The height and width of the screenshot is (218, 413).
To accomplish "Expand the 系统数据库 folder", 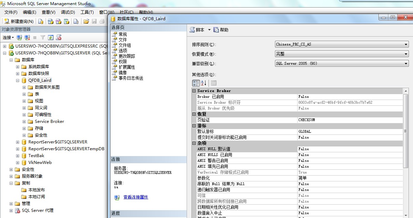I will [18, 67].
